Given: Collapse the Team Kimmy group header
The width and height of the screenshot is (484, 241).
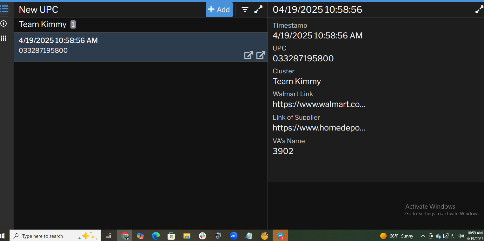Looking at the screenshot, I should pyautogui.click(x=43, y=24).
